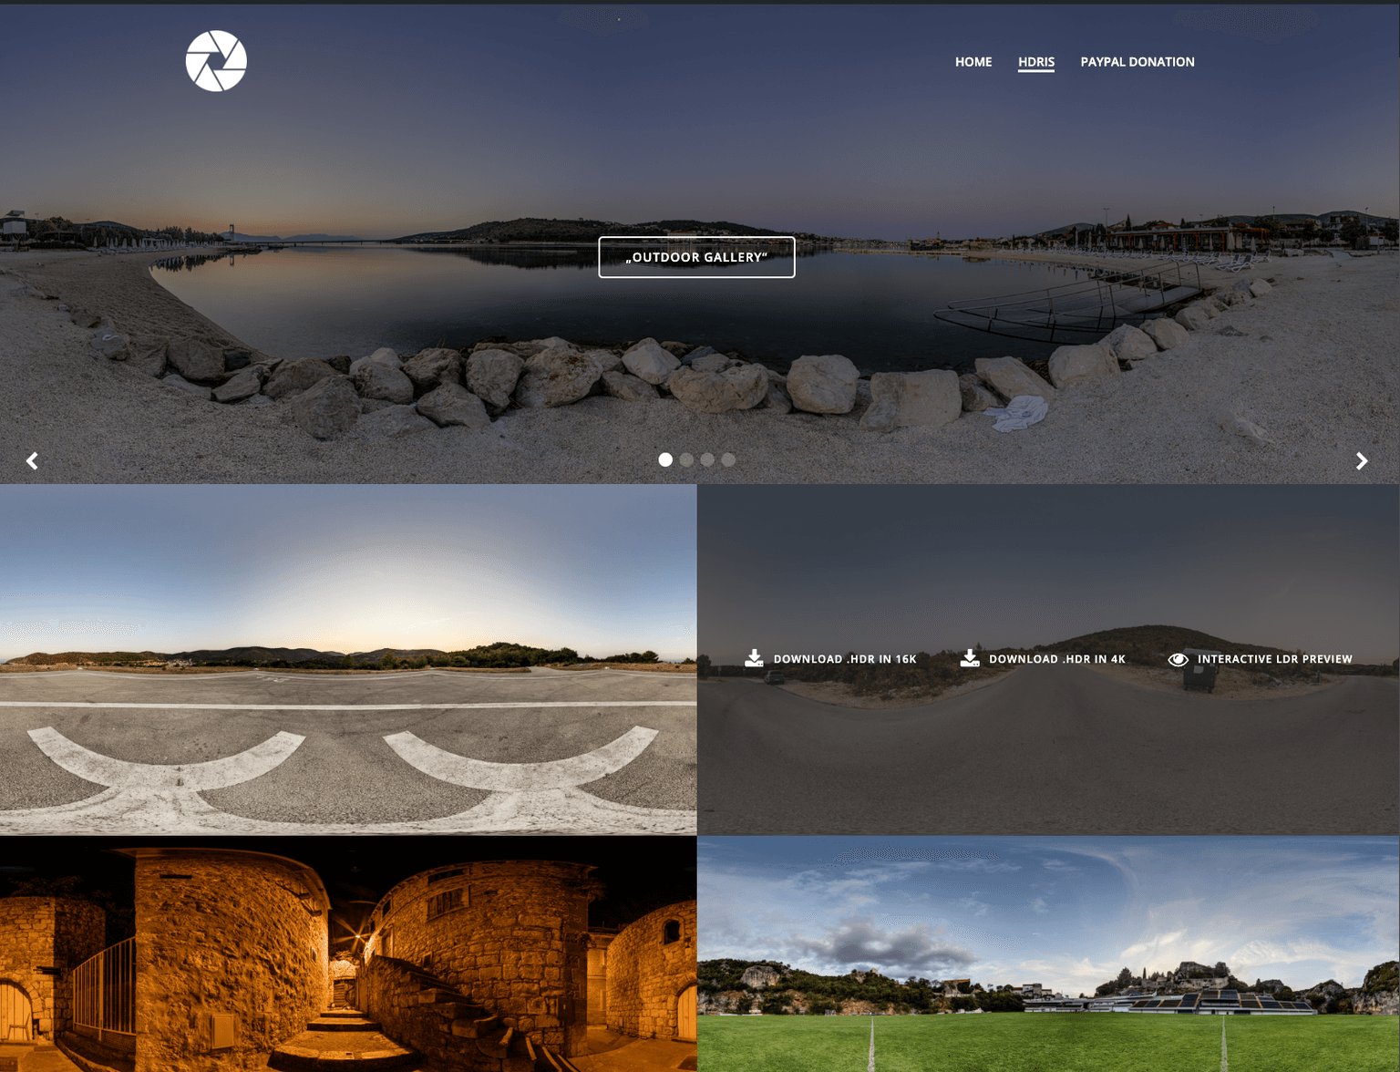The width and height of the screenshot is (1400, 1072).
Task: Click "Download .HDR in 4K" text link
Action: pyautogui.click(x=1056, y=659)
